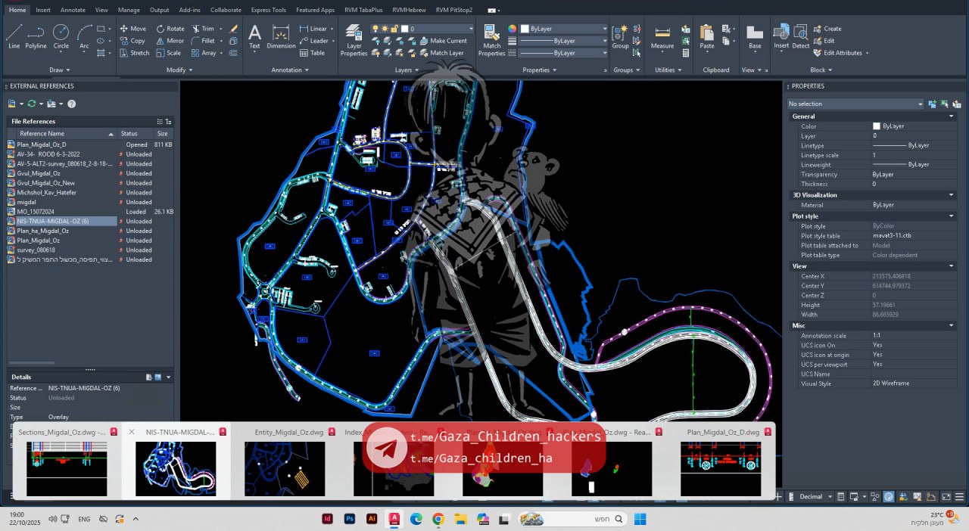Image resolution: width=969 pixels, height=531 pixels.
Task: Open the Express Tools ribbon tab
Action: [x=268, y=10]
